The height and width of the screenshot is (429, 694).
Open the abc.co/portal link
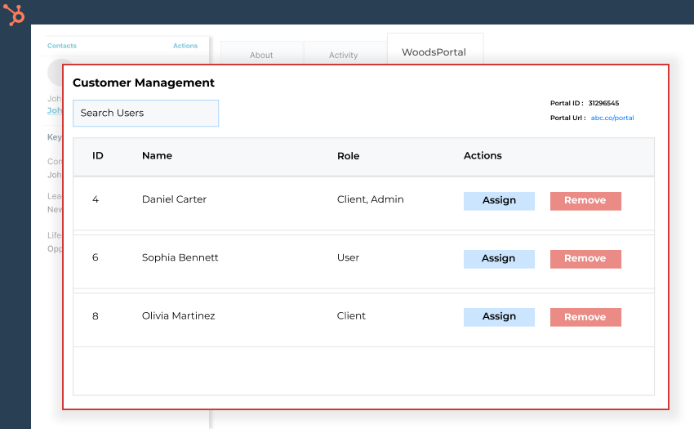(612, 118)
